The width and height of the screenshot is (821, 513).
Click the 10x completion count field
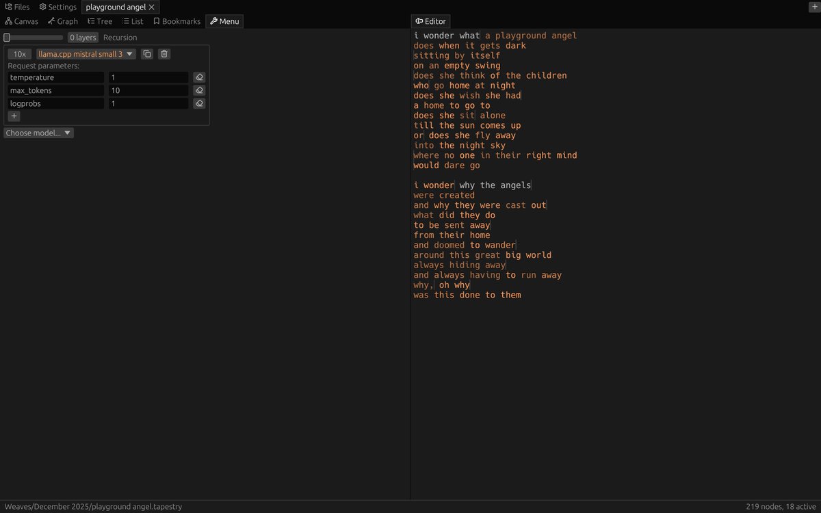(20, 54)
